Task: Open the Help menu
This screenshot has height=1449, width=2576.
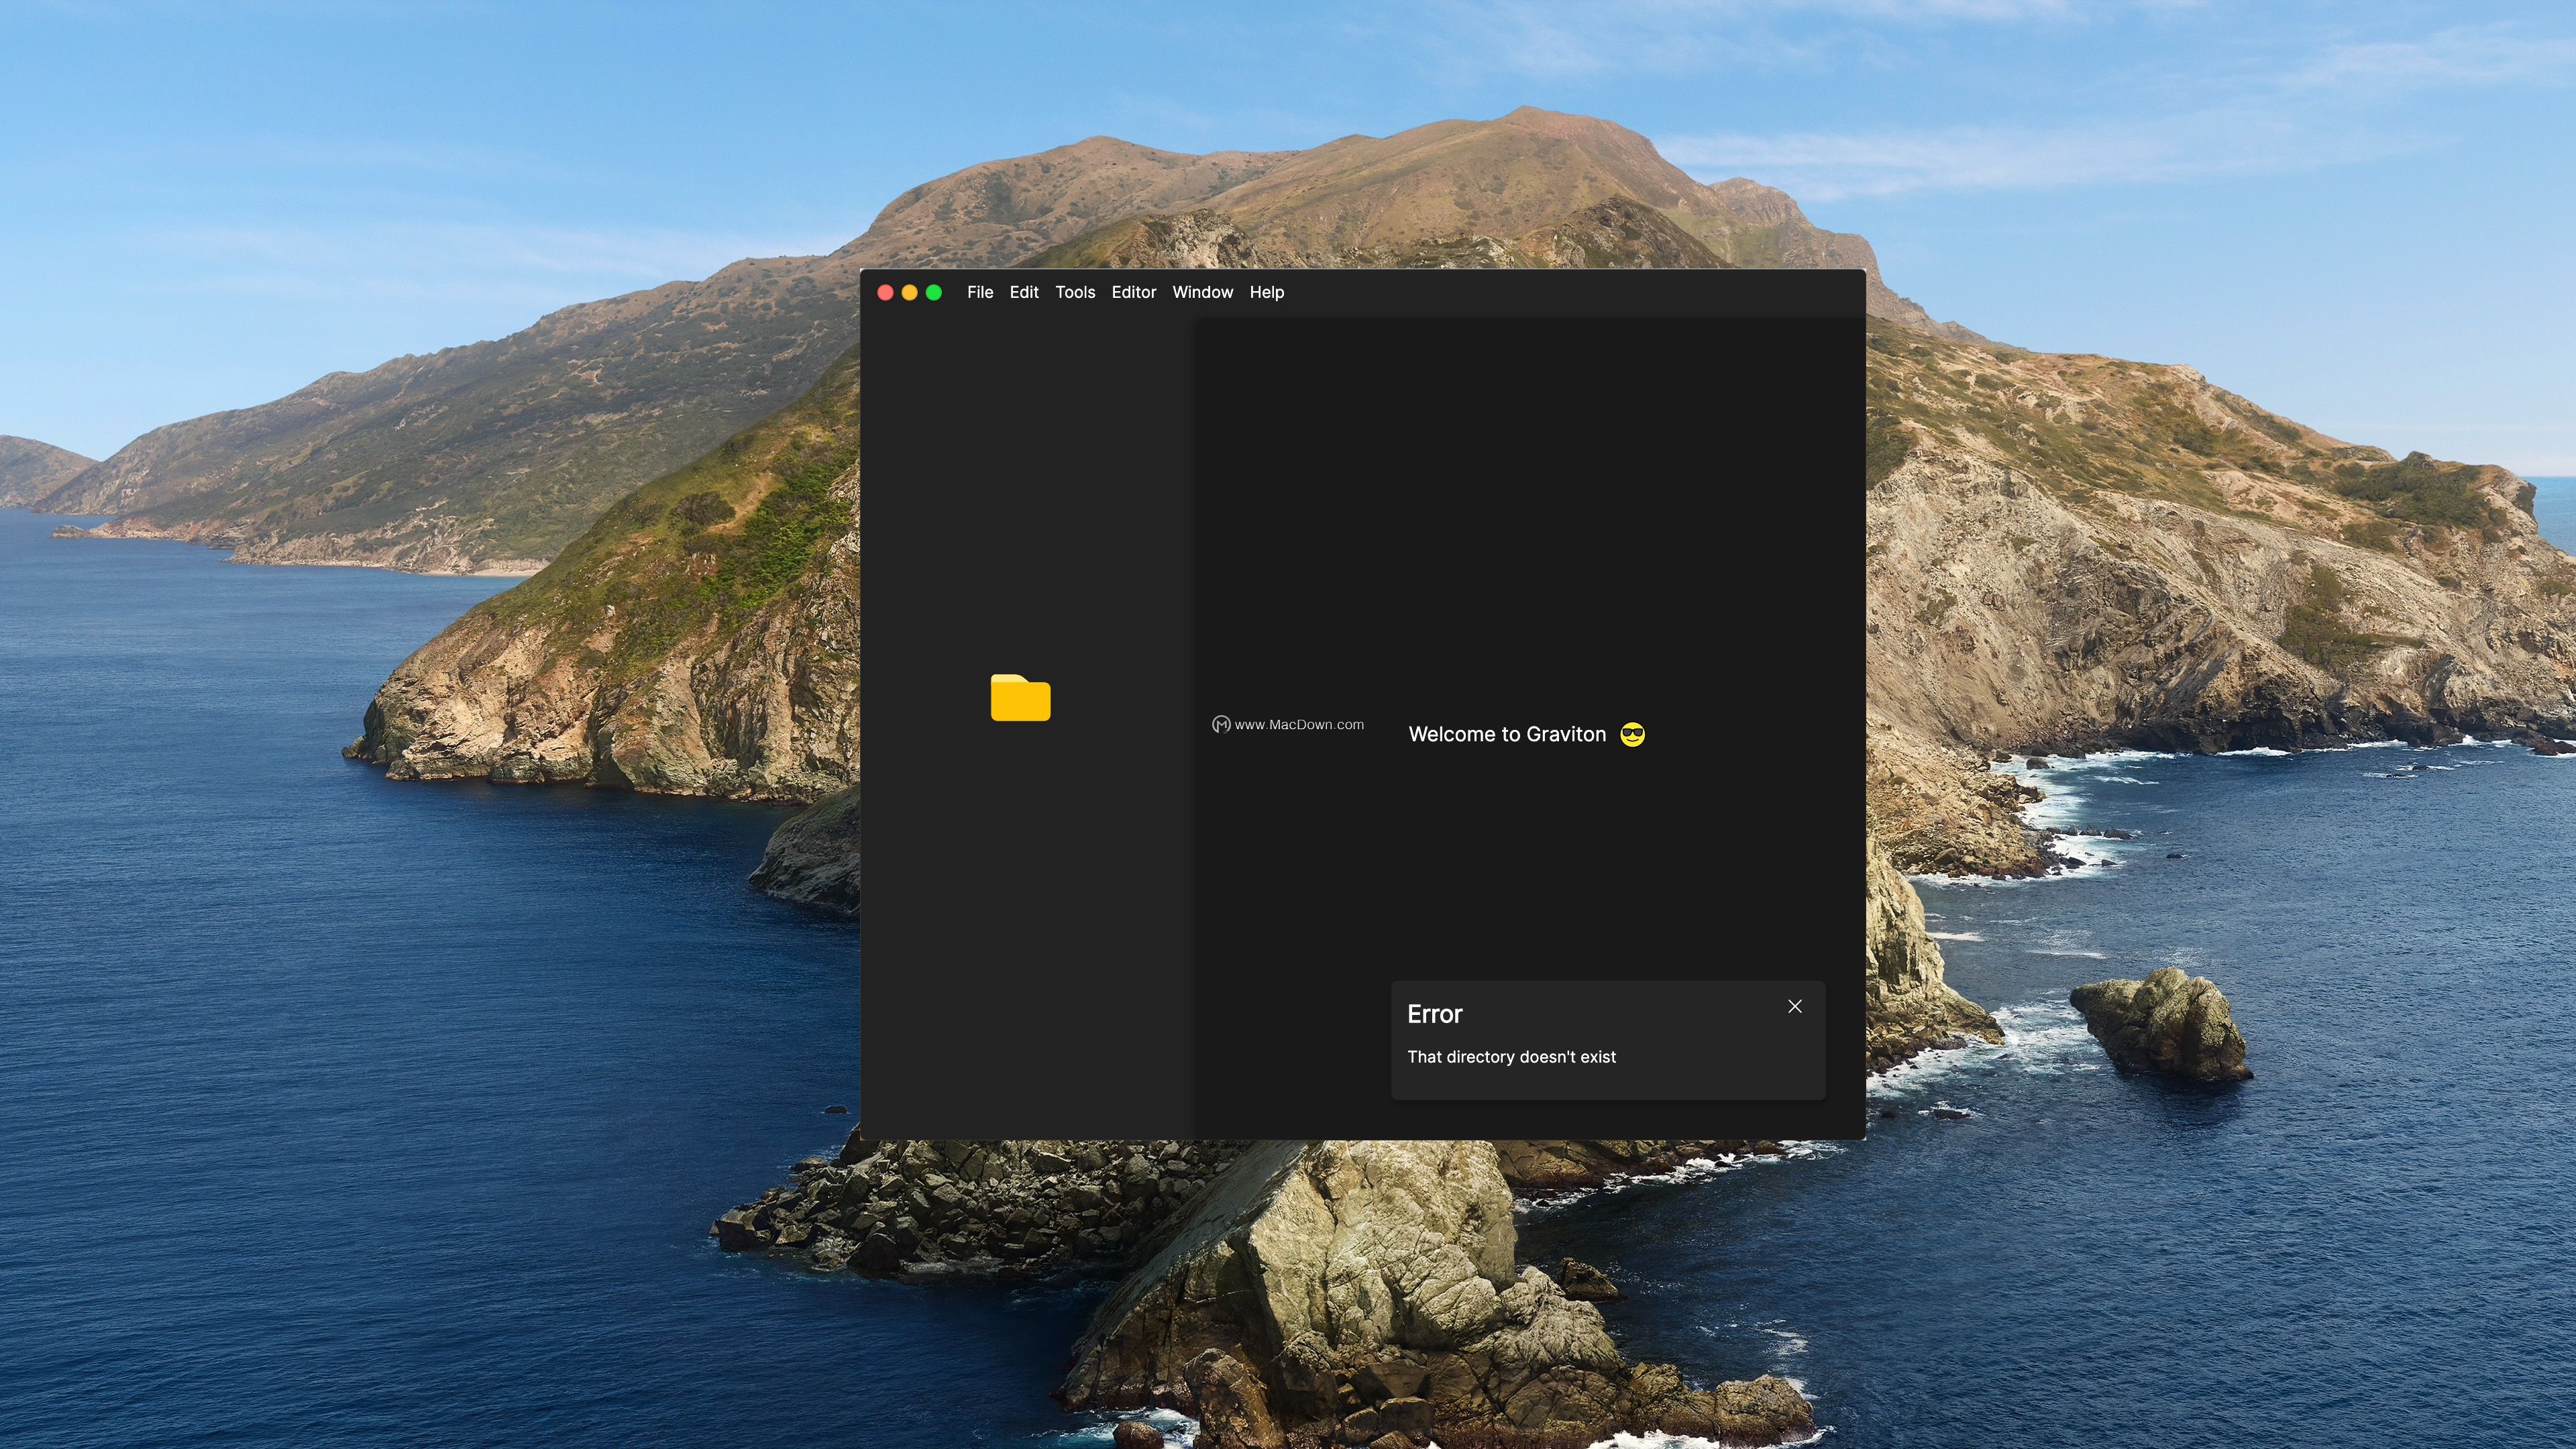Action: (x=1266, y=292)
